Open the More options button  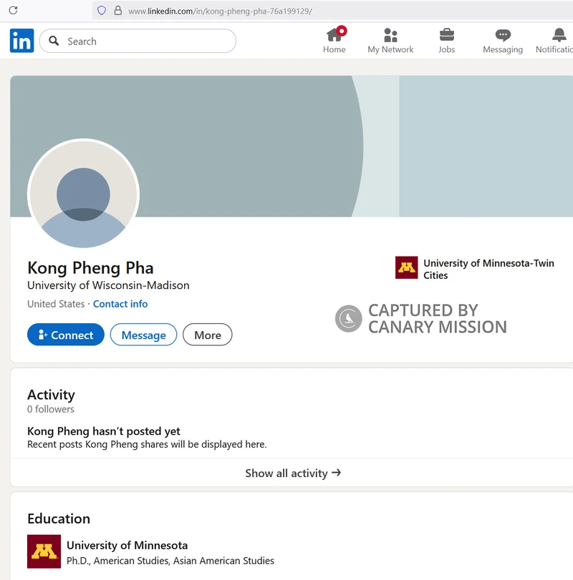coord(208,335)
